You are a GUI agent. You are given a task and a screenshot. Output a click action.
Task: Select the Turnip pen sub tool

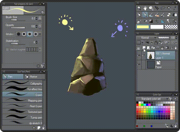(22, 117)
